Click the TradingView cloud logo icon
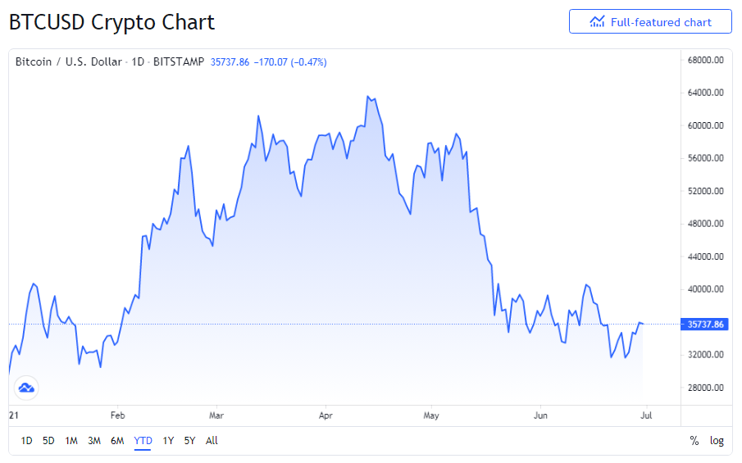Image resolution: width=742 pixels, height=463 pixels. tap(25, 388)
